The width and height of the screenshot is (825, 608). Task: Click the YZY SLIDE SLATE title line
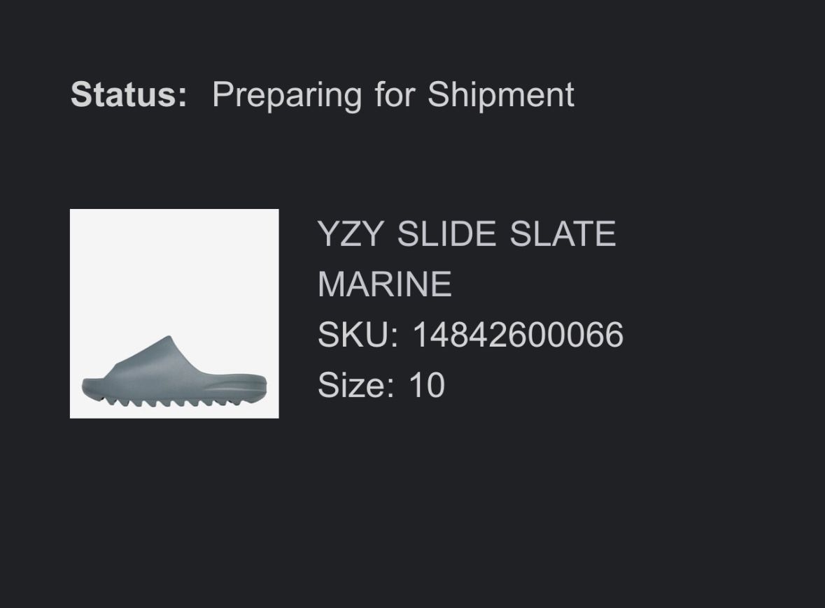click(467, 233)
